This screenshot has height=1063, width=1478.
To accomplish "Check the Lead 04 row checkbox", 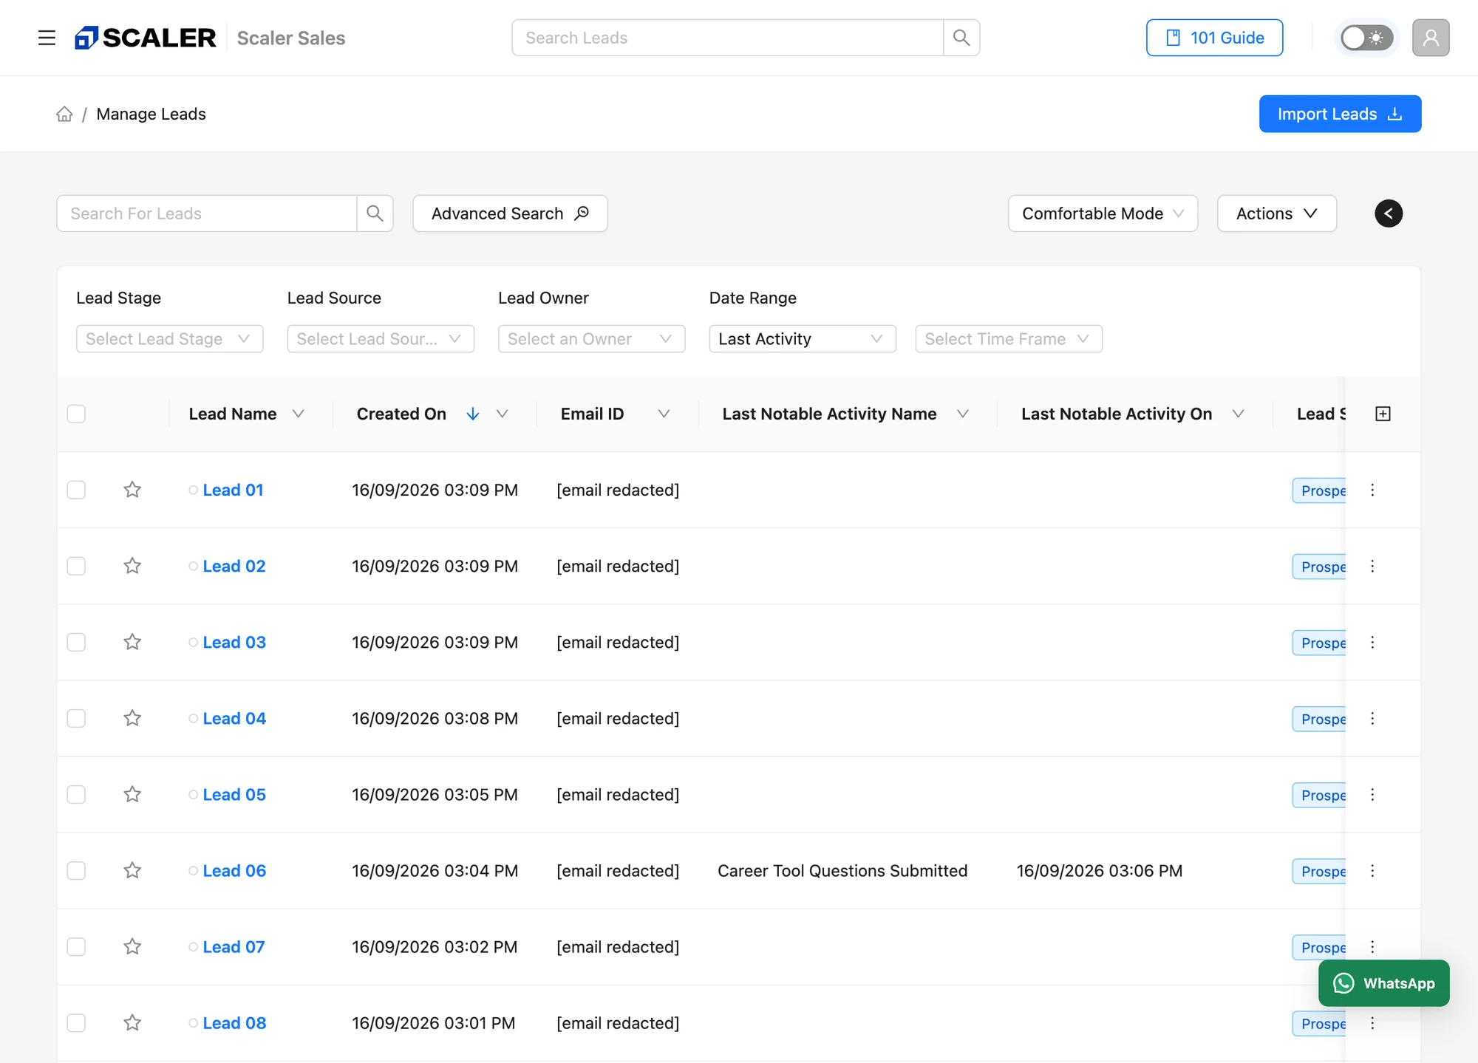I will tap(76, 718).
